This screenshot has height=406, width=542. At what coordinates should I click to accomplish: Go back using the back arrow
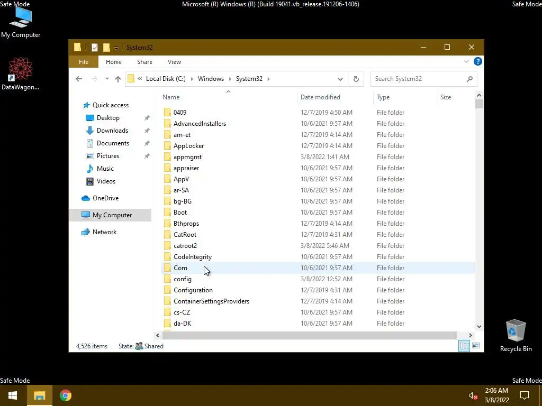point(79,79)
